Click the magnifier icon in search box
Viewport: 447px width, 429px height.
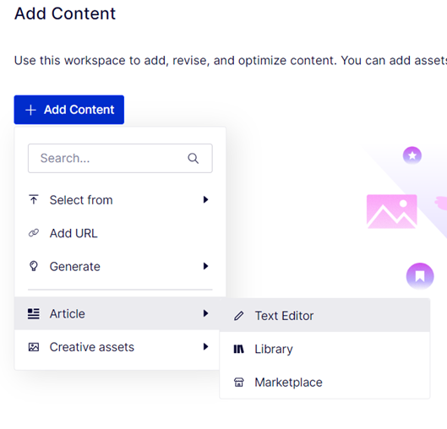pyautogui.click(x=193, y=158)
